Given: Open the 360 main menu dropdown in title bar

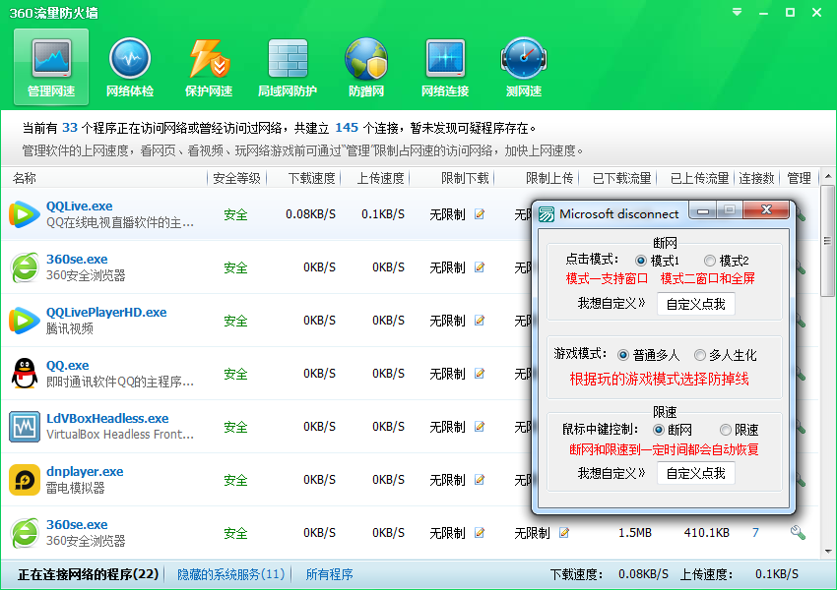Looking at the screenshot, I should [x=738, y=12].
